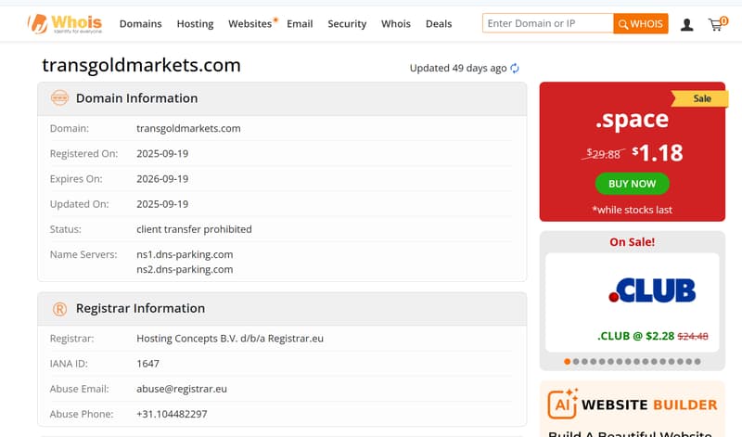742x437 pixels.
Task: Click the WEBSITE BUILDER banner title
Action: [x=649, y=405]
